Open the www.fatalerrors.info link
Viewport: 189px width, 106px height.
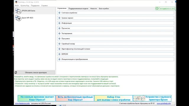point(22,103)
